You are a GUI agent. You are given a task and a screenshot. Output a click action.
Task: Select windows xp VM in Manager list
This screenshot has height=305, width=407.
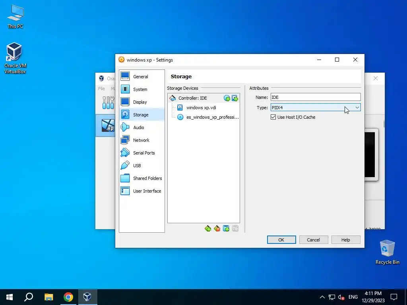click(106, 125)
